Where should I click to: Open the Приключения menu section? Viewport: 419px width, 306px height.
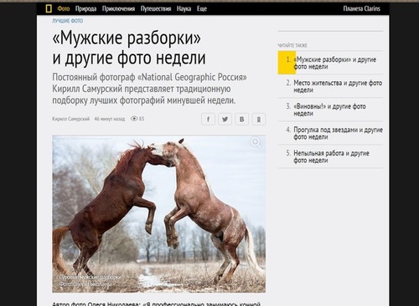coord(118,8)
